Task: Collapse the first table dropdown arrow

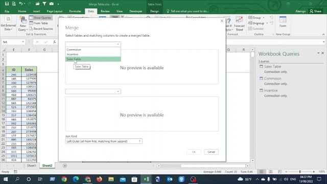Action: click(x=118, y=44)
